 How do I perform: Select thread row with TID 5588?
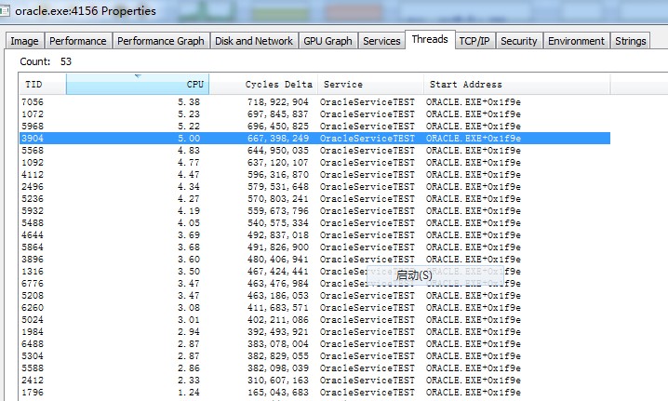click(x=314, y=368)
